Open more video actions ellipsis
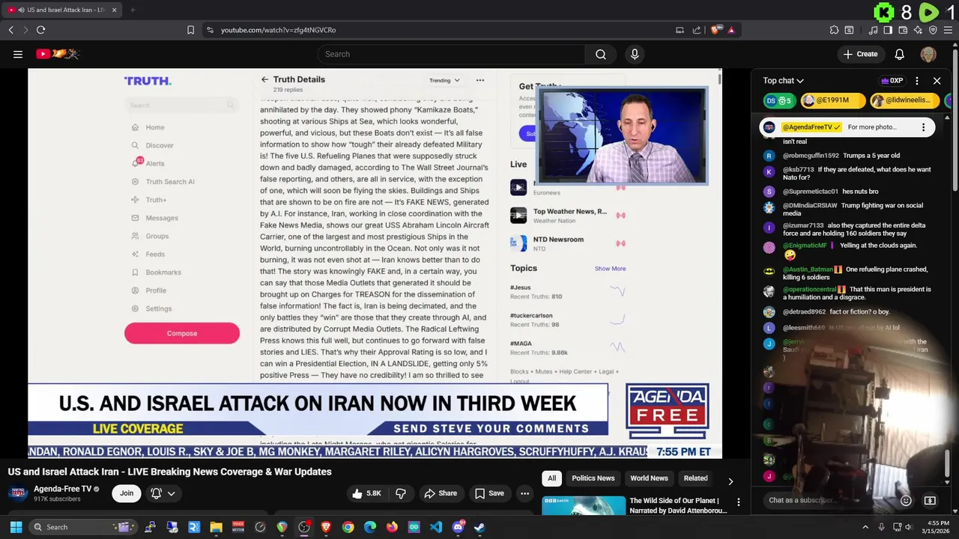 [524, 493]
